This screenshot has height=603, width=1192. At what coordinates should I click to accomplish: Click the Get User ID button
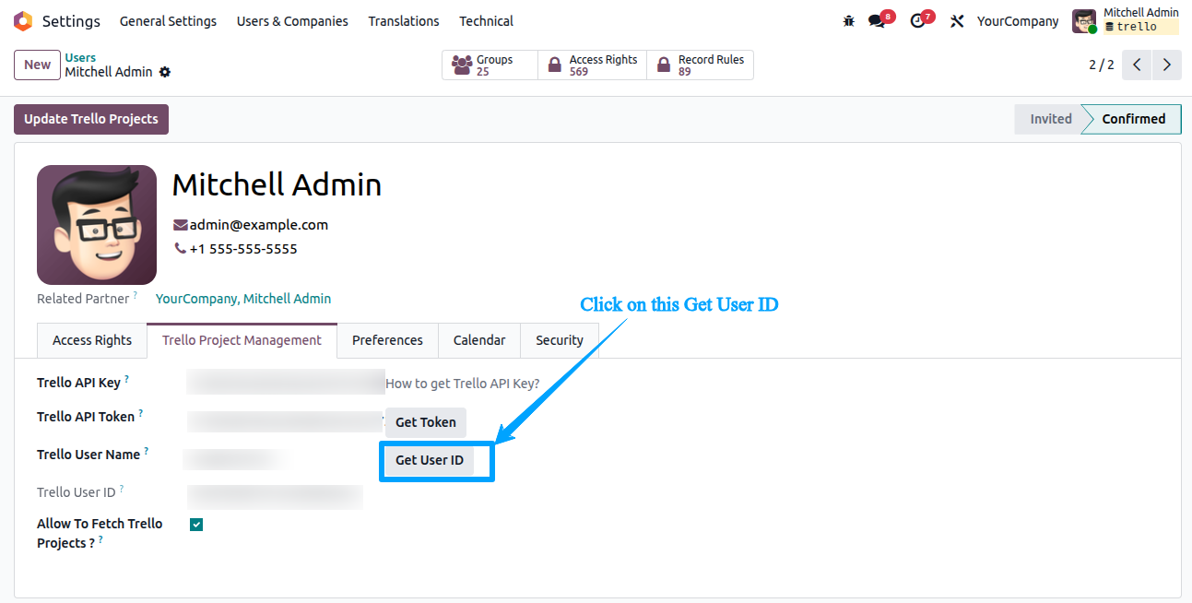[430, 460]
